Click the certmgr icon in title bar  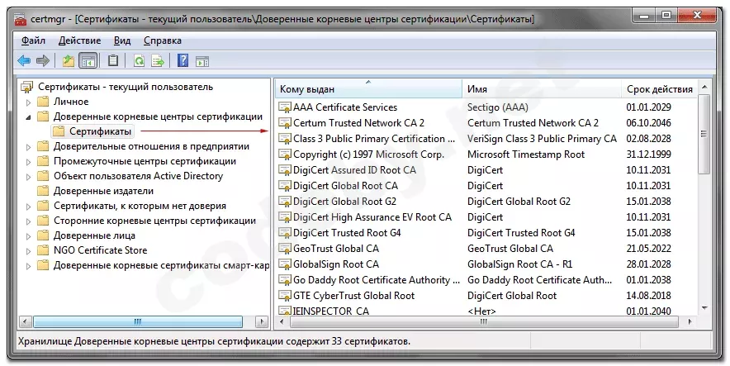(x=21, y=19)
